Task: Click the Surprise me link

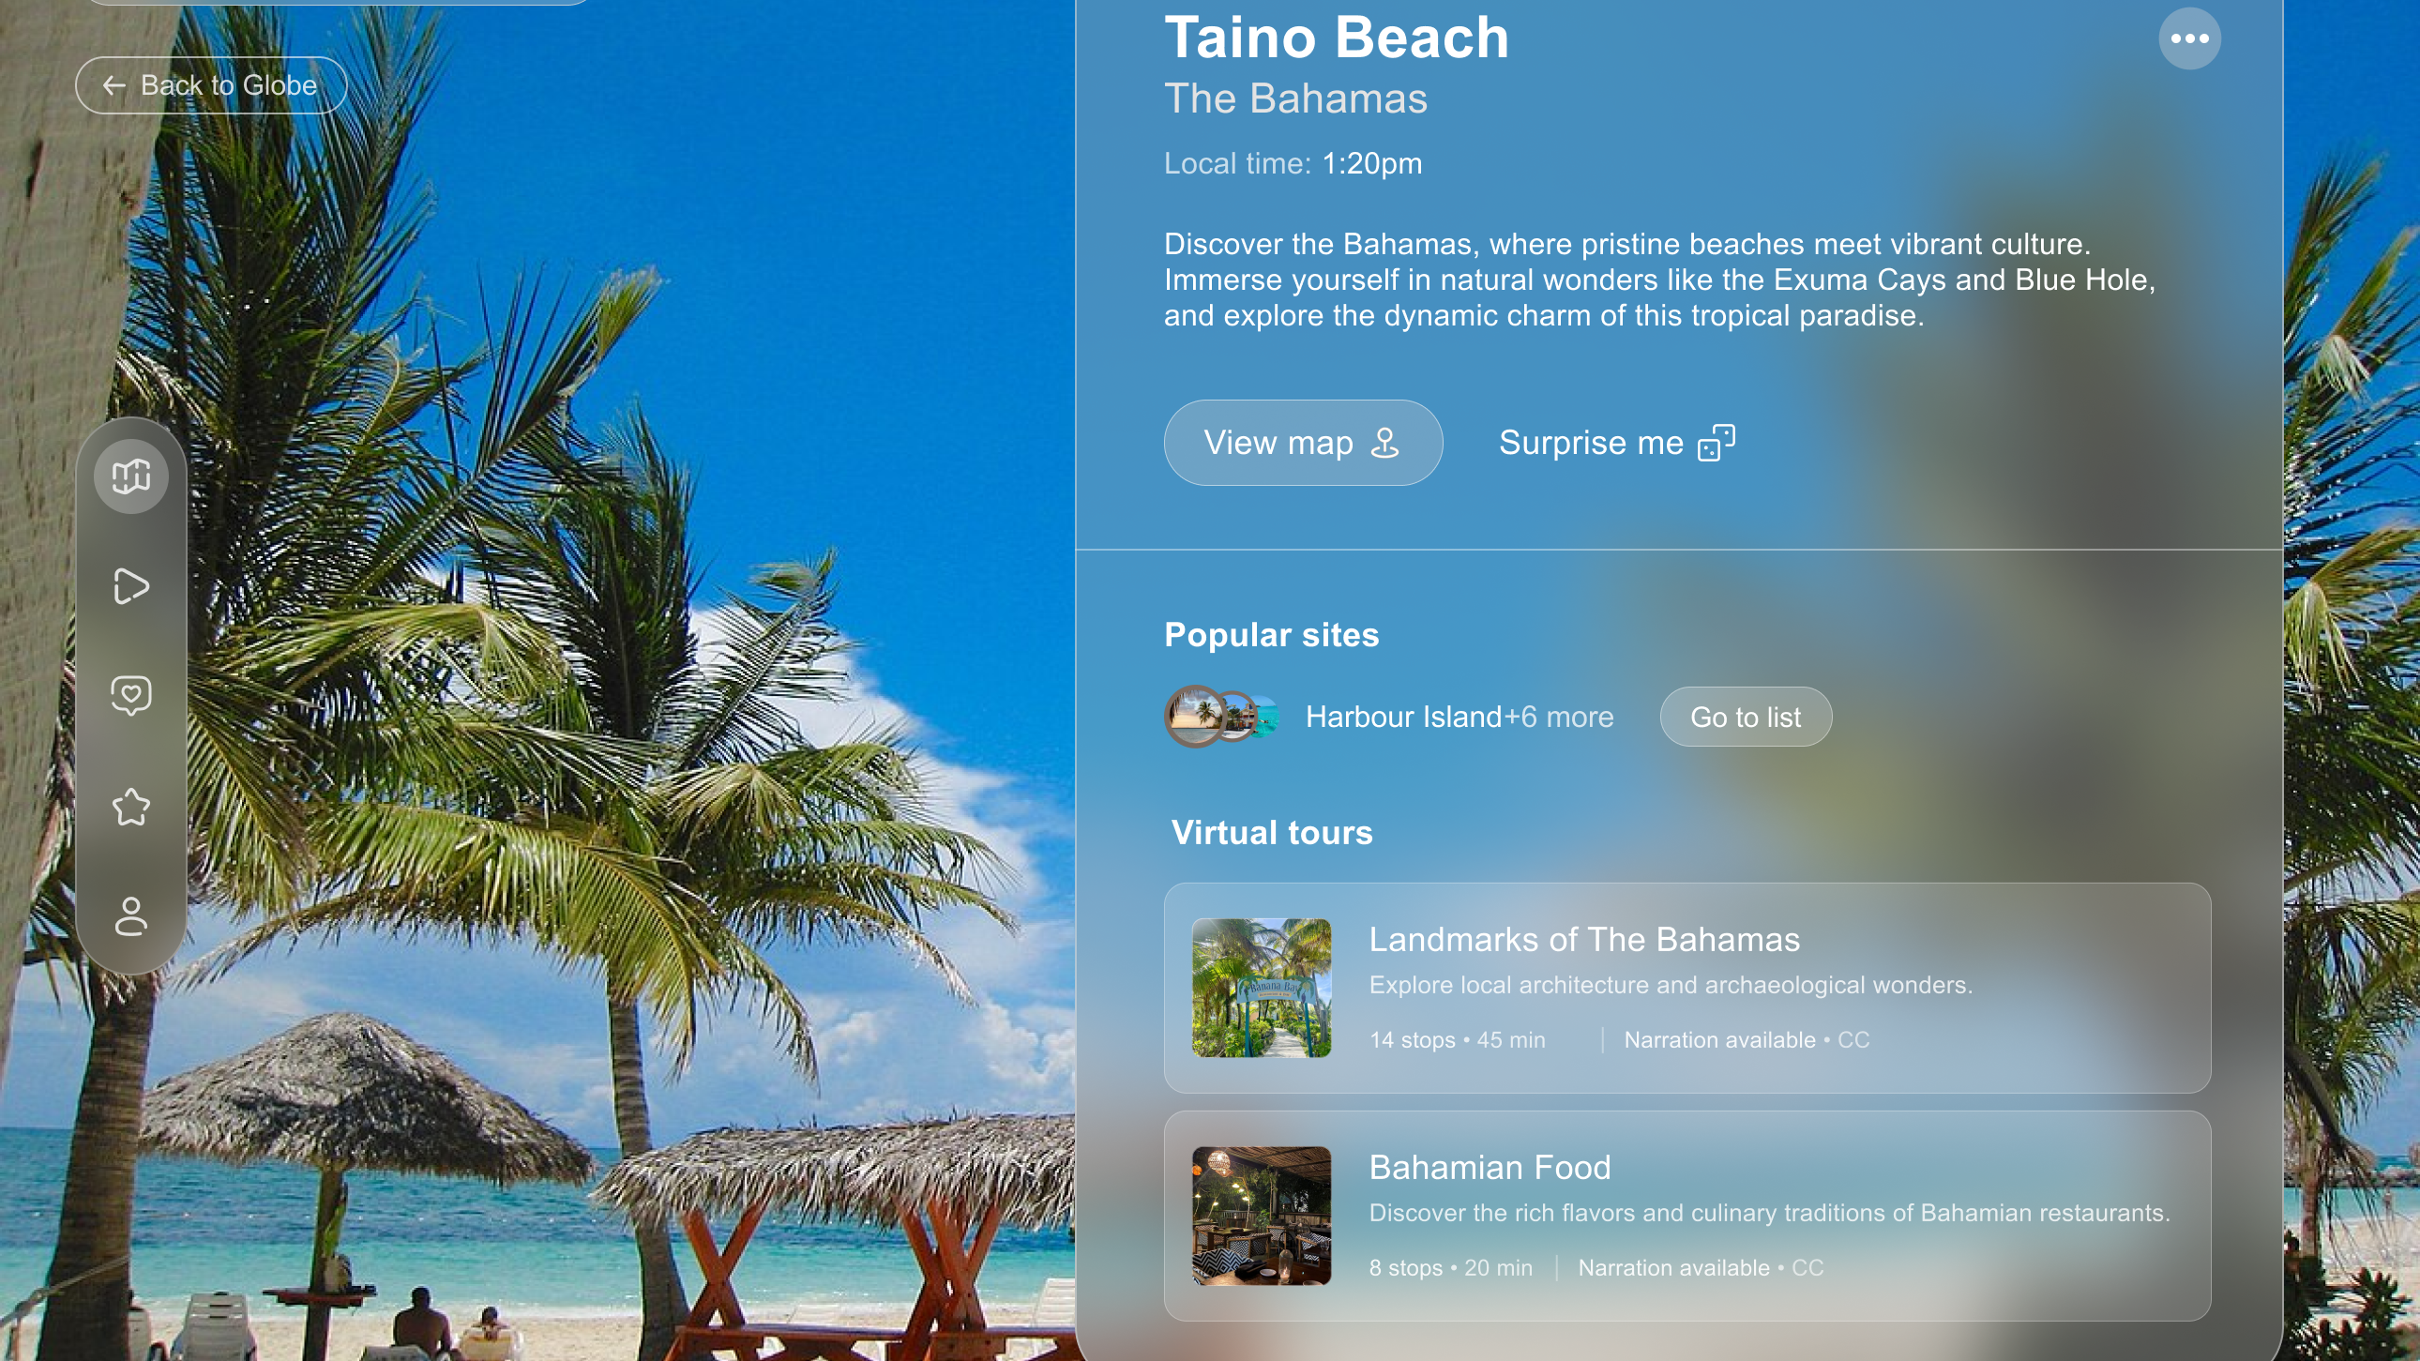Action: 1616,443
